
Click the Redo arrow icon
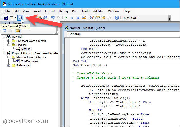pos(59,18)
